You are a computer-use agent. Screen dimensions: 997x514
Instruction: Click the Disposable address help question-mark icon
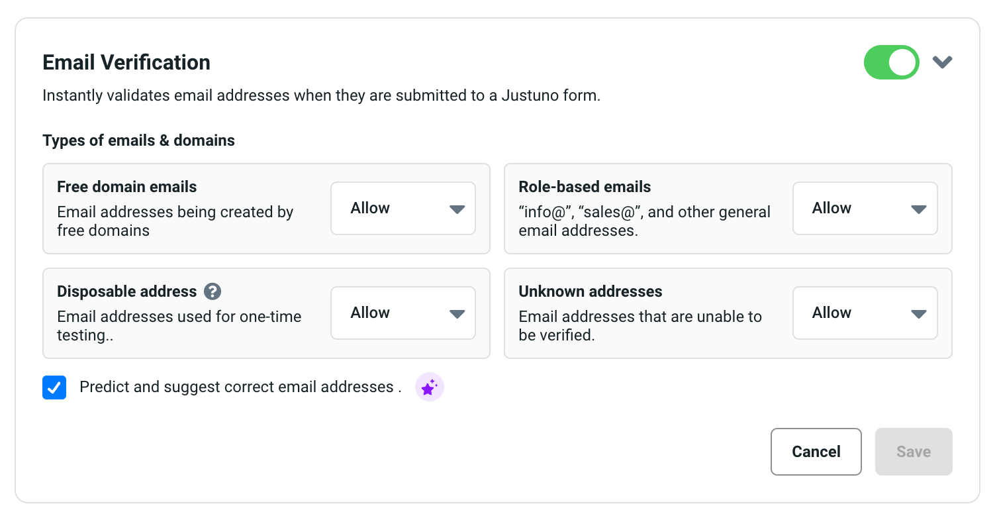[212, 291]
